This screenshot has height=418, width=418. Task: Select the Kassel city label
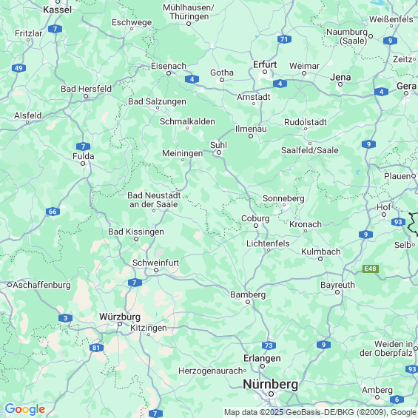pos(57,10)
